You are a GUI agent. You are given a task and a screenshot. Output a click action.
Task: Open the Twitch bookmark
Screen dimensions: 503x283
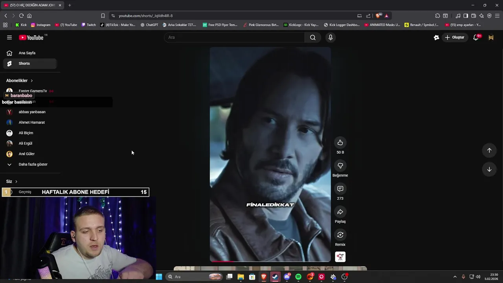coord(88,25)
